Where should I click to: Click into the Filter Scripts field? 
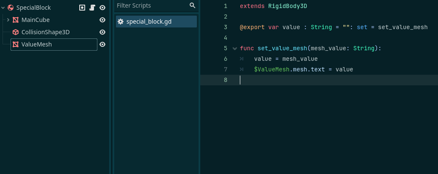point(152,5)
